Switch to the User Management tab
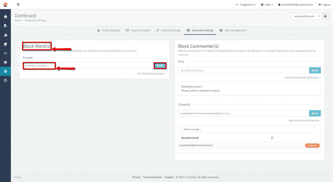The width and height of the screenshot is (333, 182). pos(232,31)
